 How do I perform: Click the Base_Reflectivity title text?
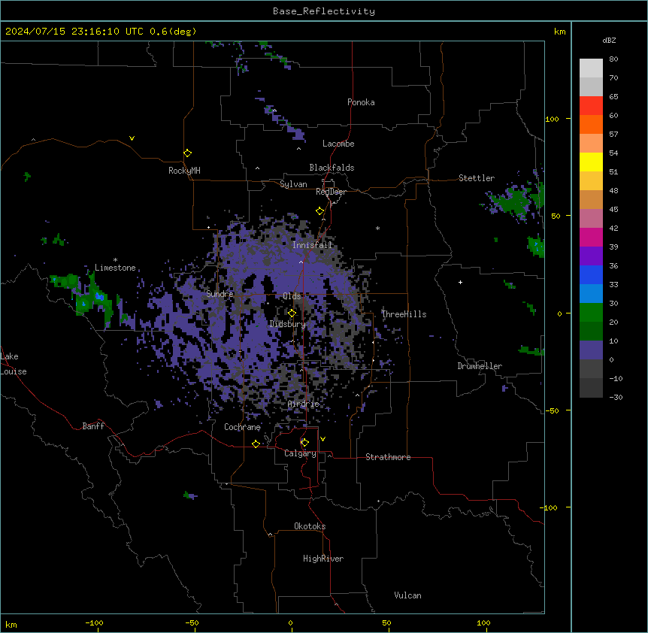324,11
